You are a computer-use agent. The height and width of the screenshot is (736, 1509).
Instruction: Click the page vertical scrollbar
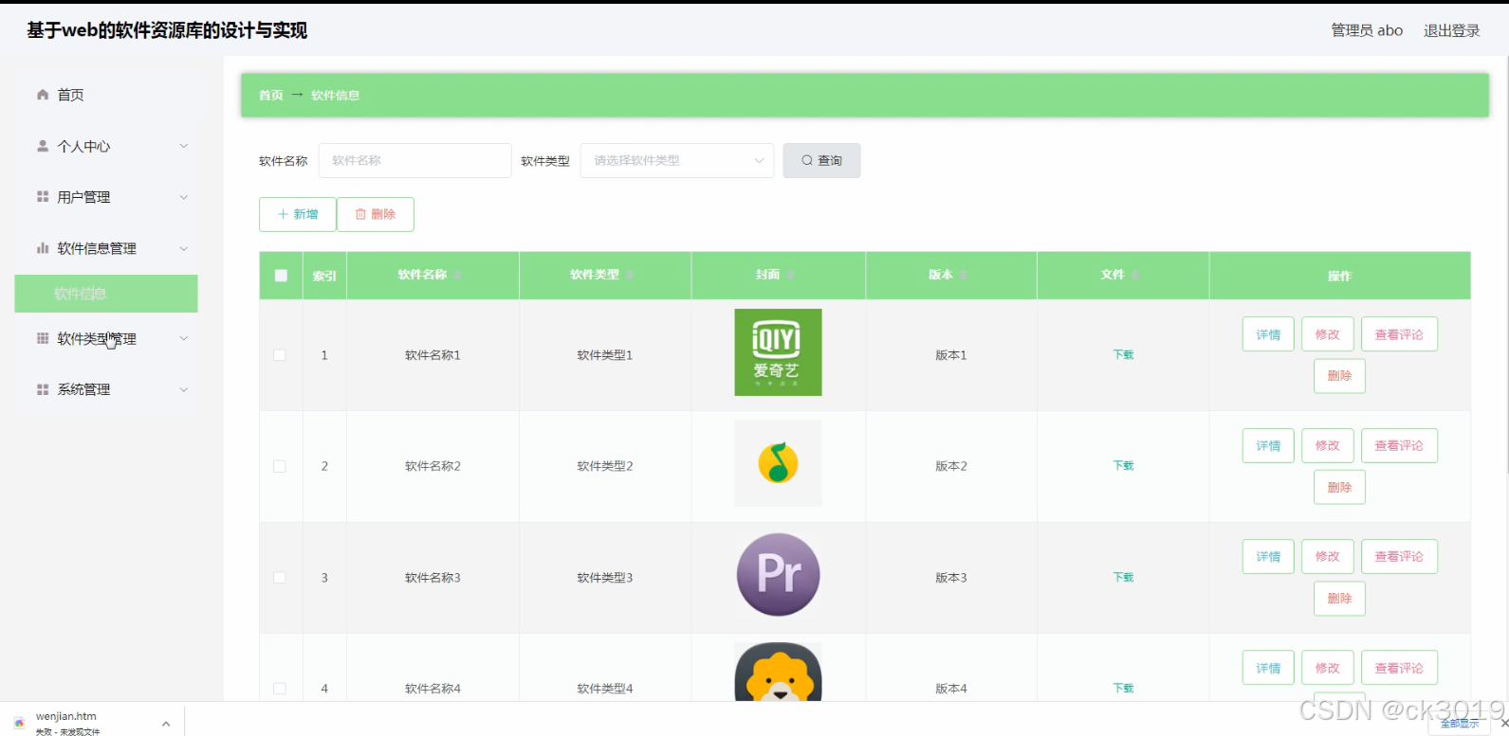(x=1505, y=265)
